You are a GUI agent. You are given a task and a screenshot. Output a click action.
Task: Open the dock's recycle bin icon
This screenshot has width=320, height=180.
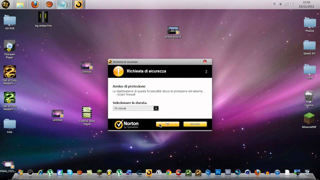pos(307,172)
